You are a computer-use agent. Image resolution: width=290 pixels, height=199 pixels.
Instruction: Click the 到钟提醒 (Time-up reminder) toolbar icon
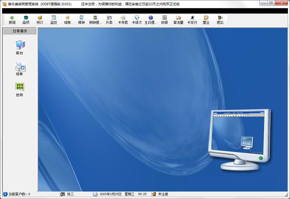pyautogui.click(x=95, y=20)
